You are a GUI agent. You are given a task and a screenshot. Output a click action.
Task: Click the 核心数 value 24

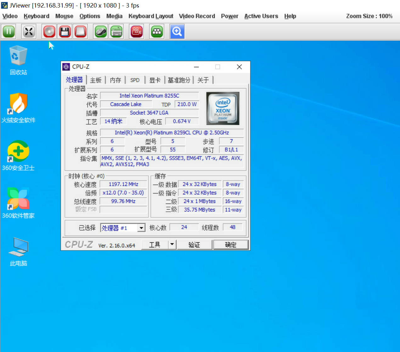[x=184, y=227]
